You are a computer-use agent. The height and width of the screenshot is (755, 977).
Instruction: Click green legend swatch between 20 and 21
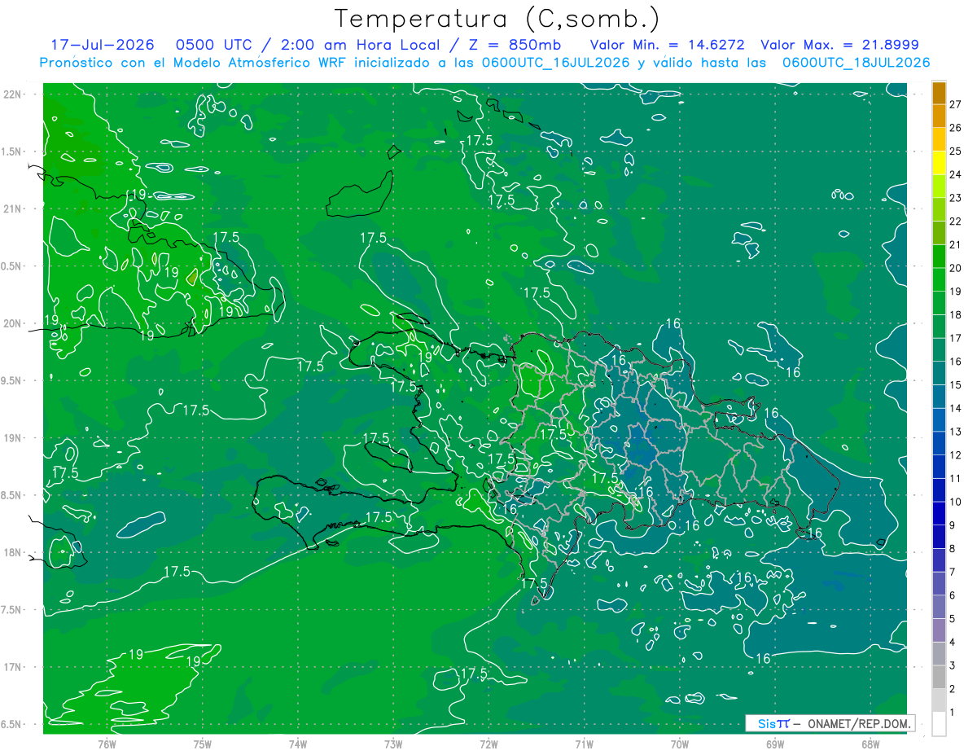939,256
